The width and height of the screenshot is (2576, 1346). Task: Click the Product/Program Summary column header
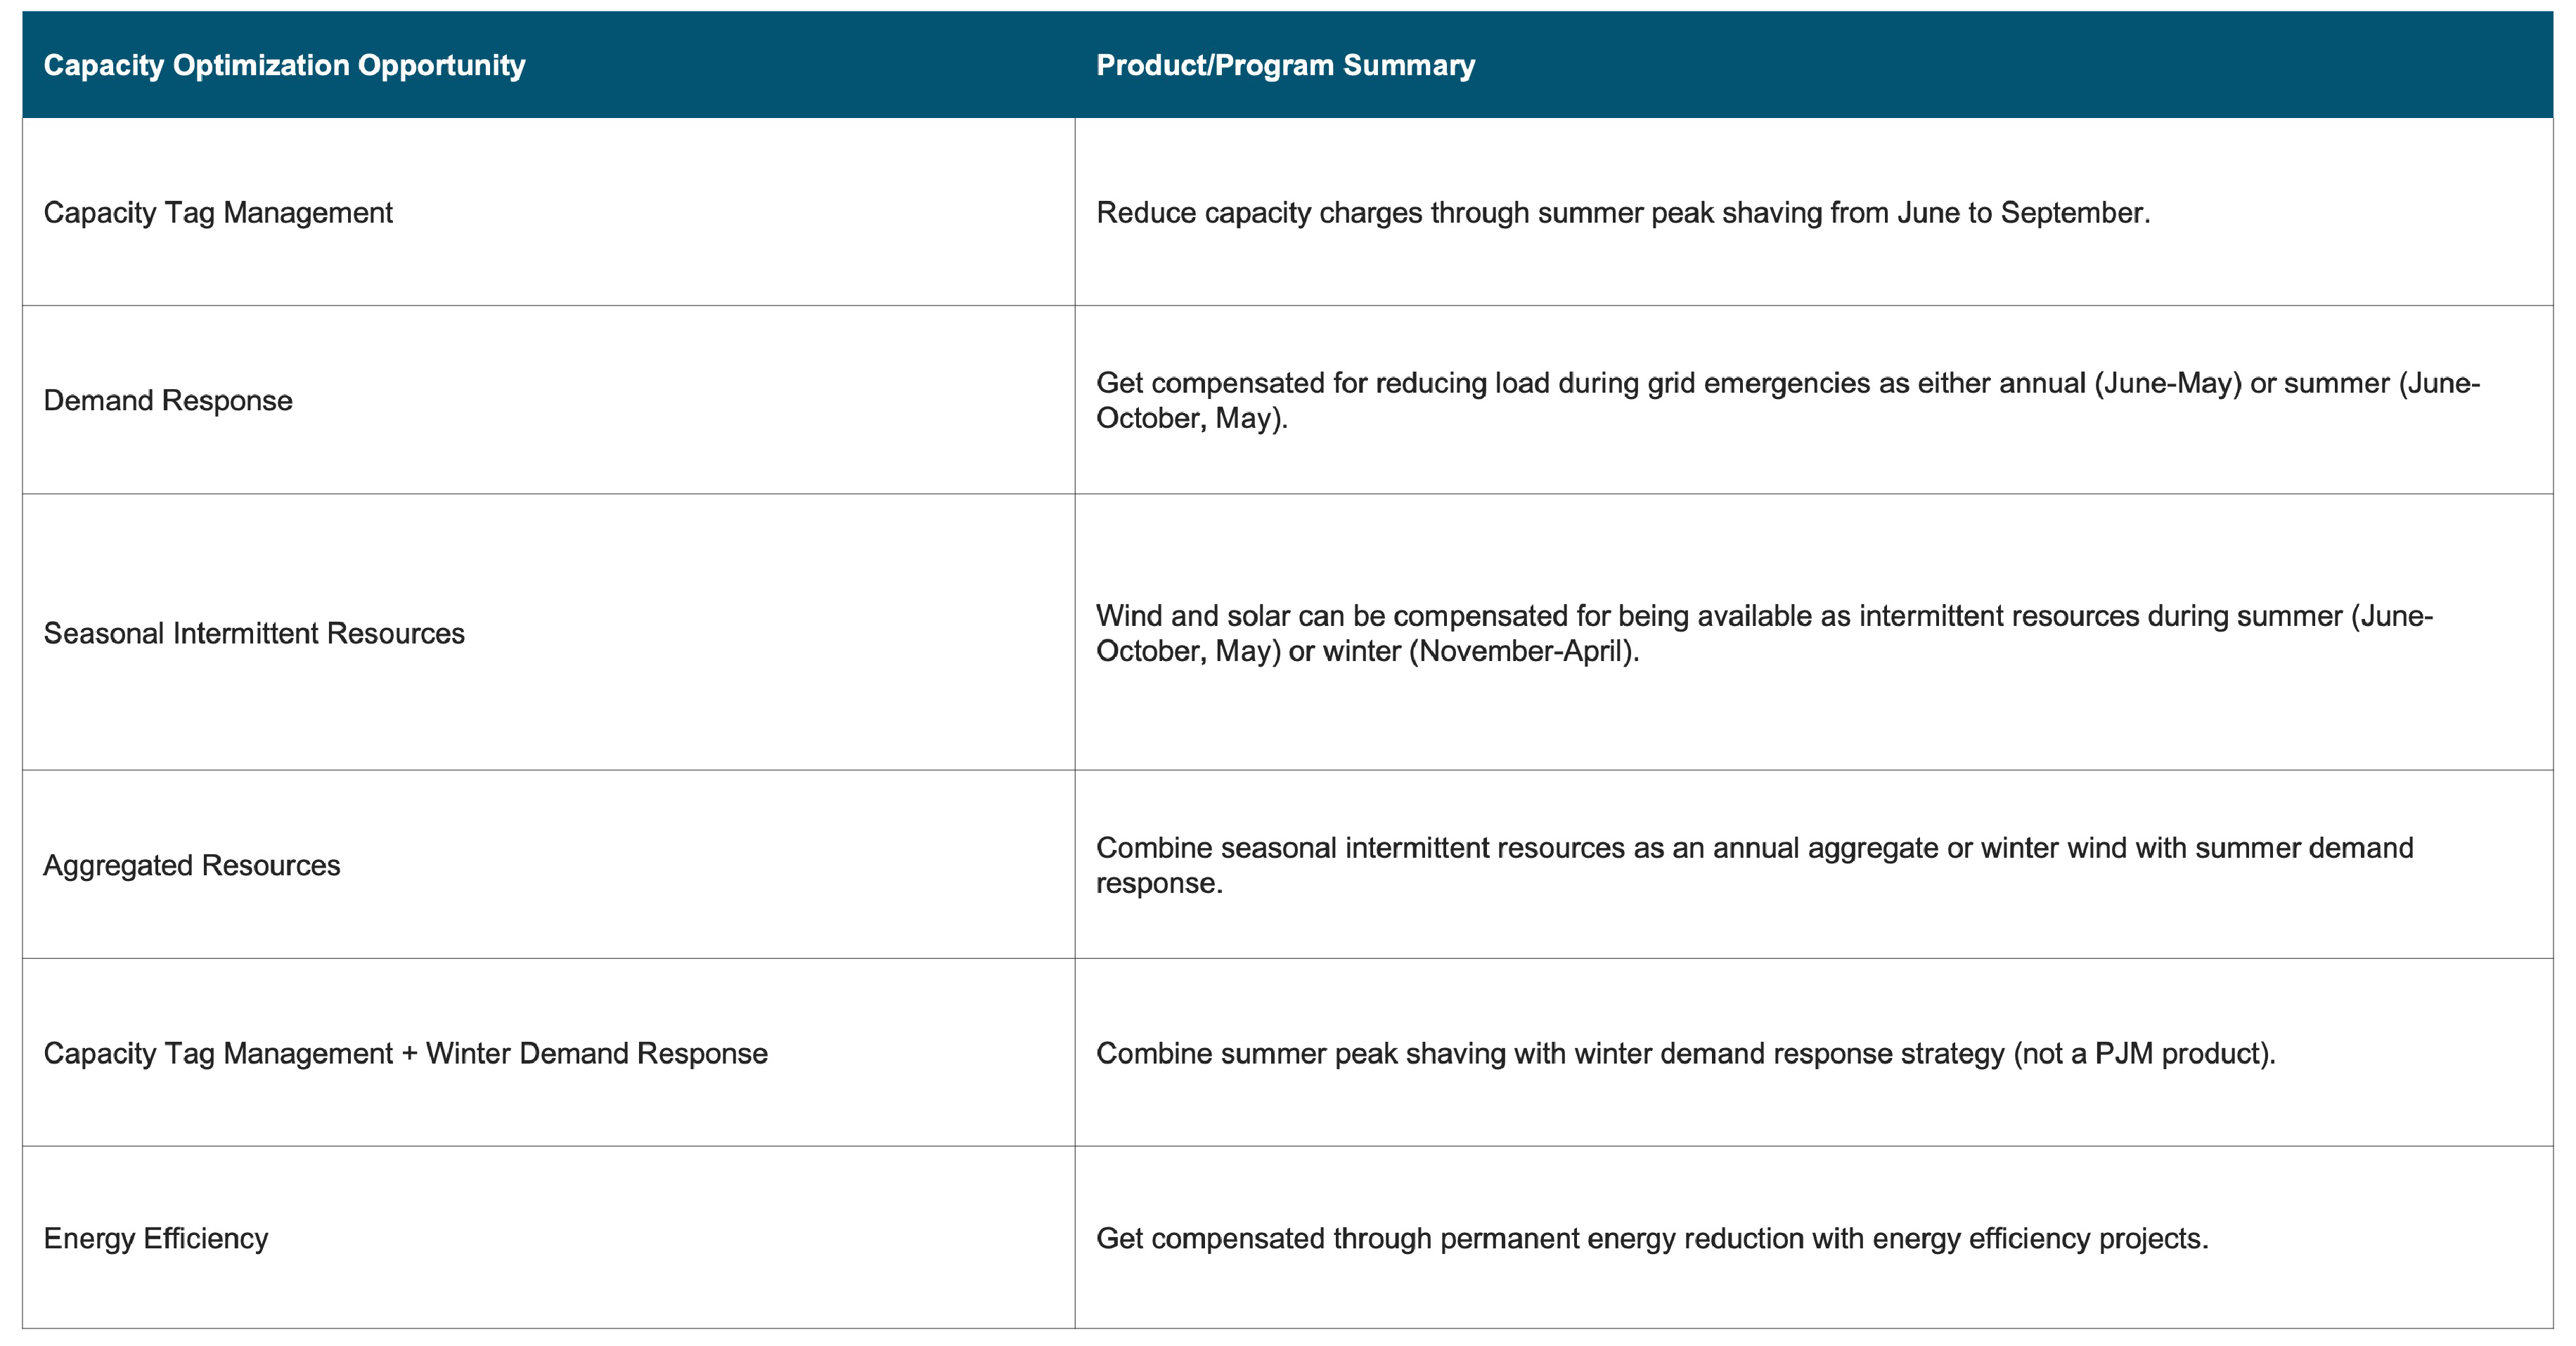(1285, 65)
